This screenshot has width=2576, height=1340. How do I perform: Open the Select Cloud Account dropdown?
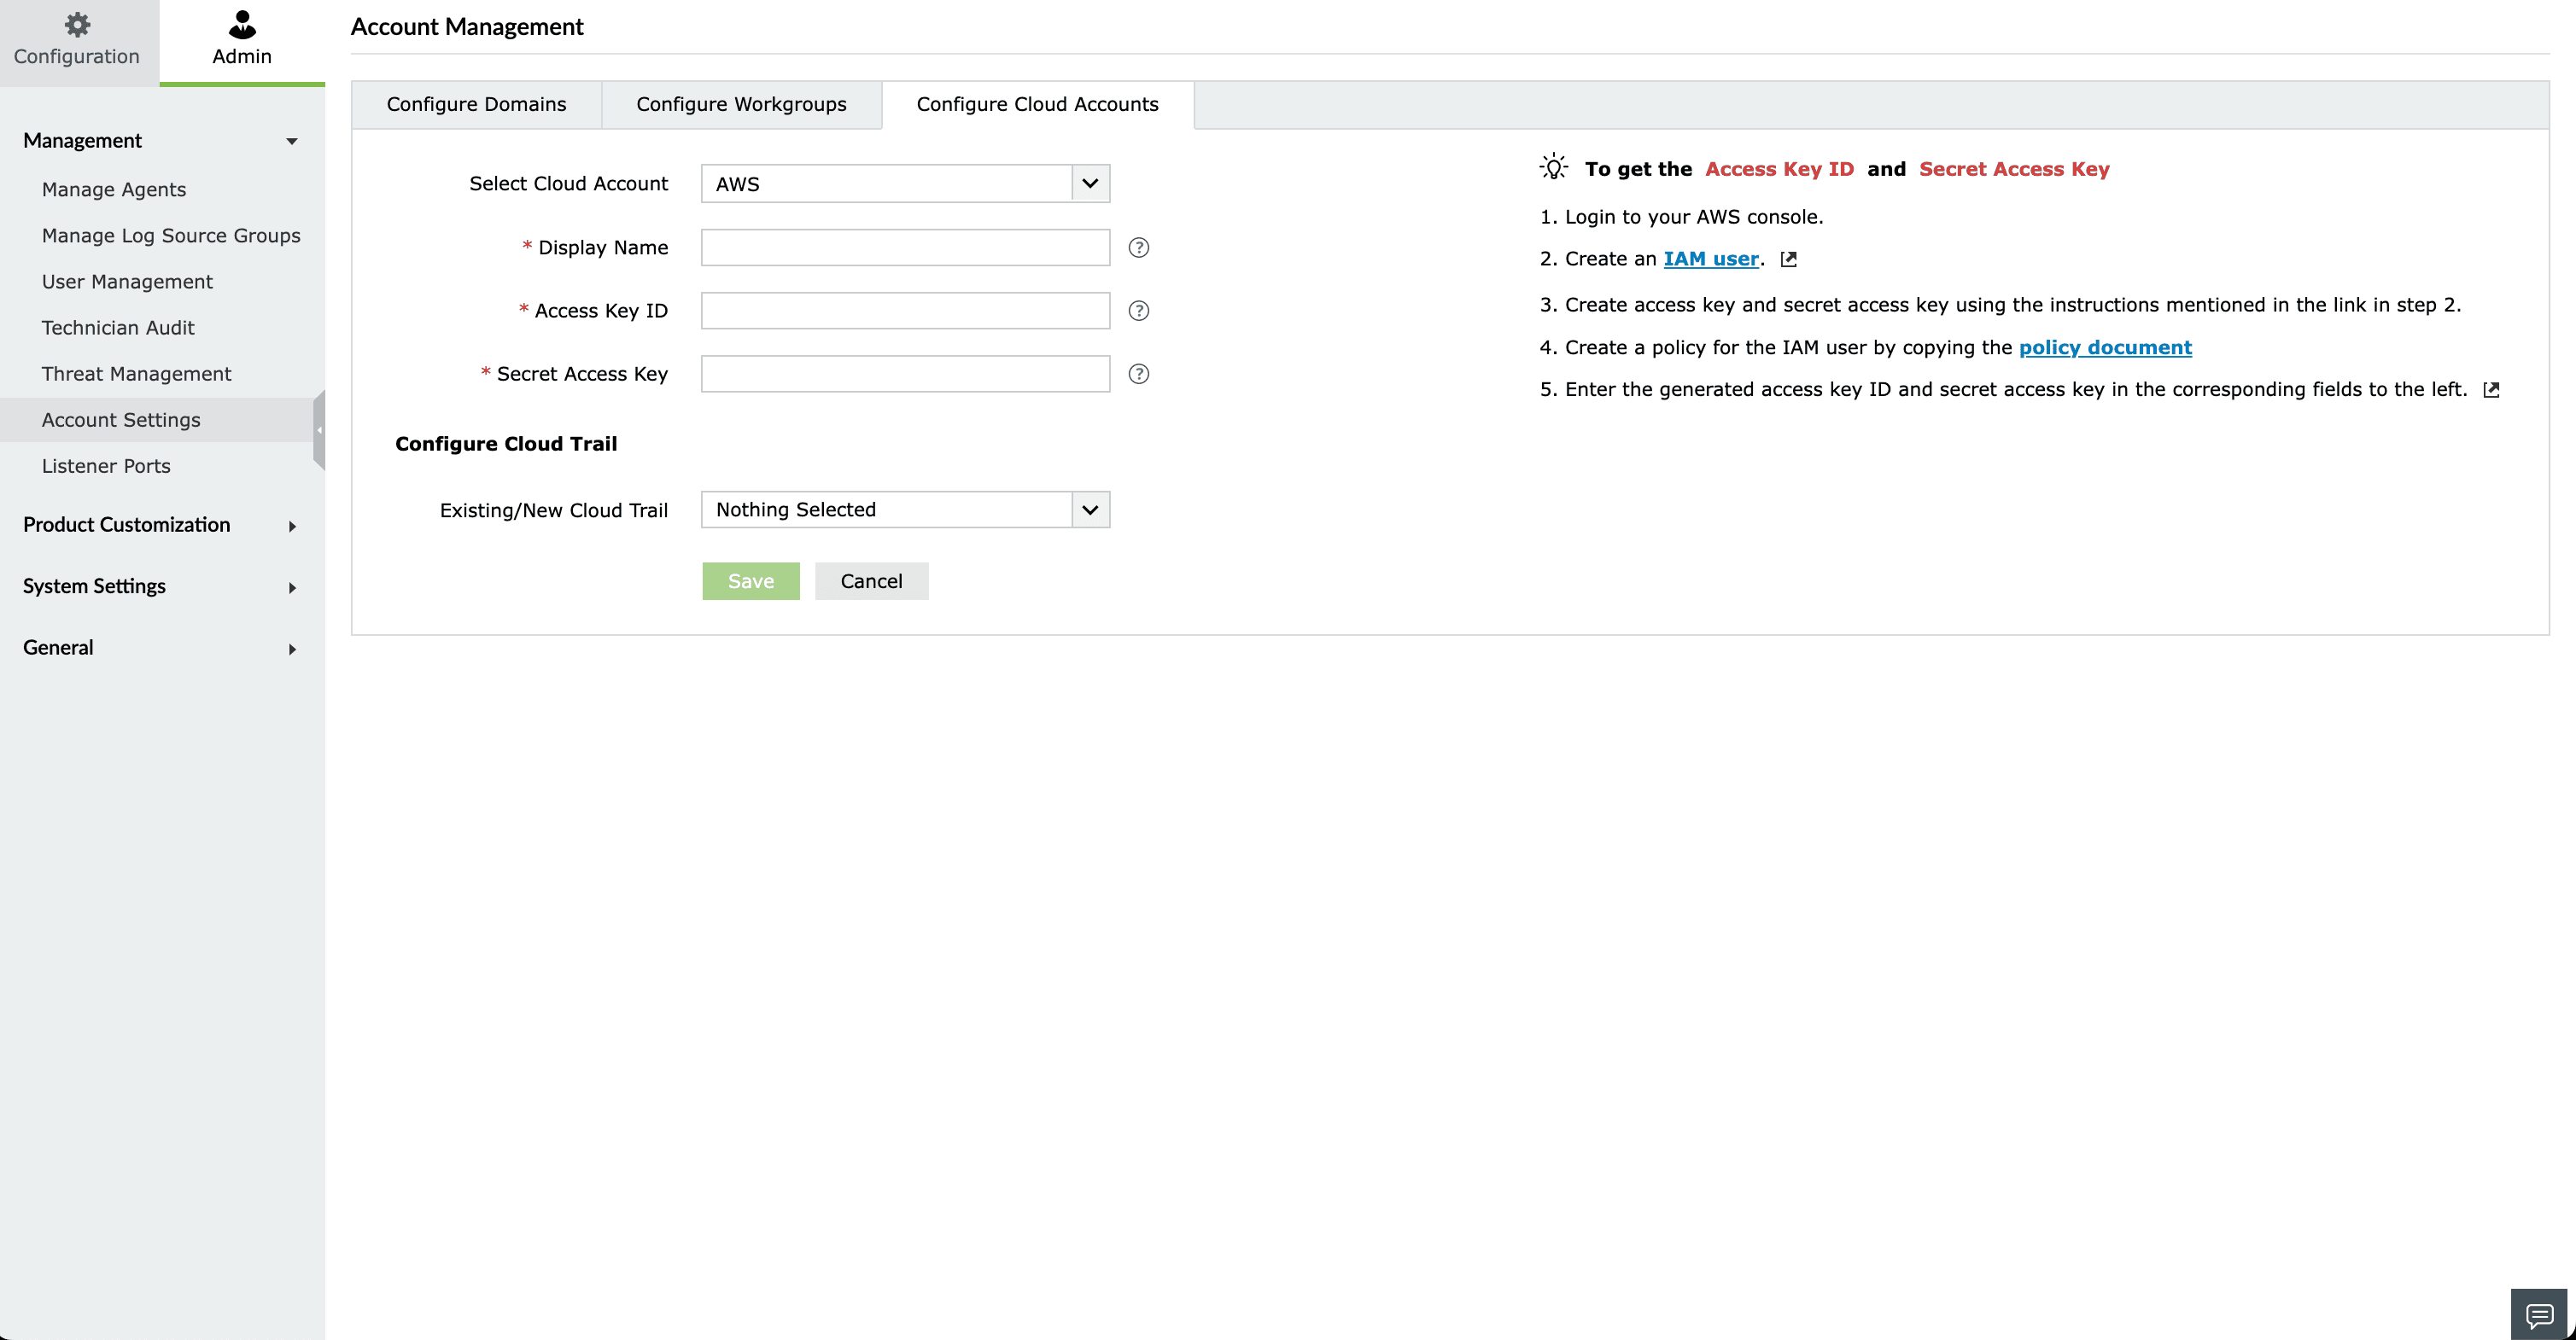click(x=1090, y=184)
